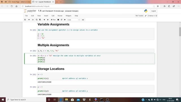This screenshot has width=181, height=102.
Task: Cut the selected cell with the scissors icon
Action: click(33, 20)
